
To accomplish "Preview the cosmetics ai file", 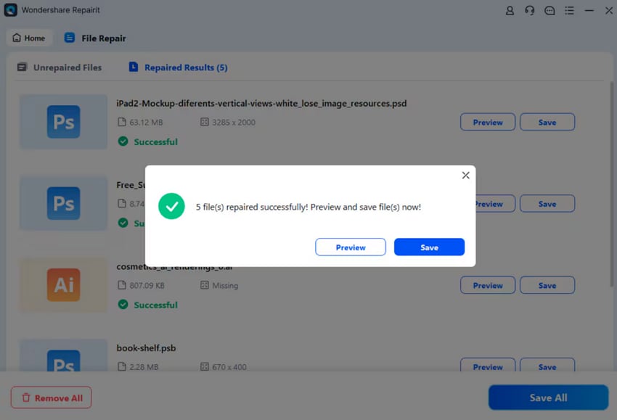I will coord(488,286).
